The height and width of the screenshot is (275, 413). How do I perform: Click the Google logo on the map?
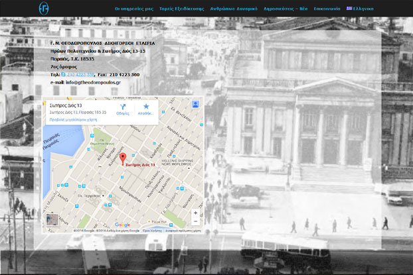point(122,225)
